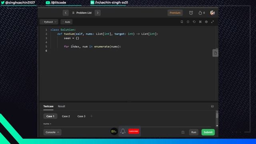Select Case 1
256x144 pixels.
[x=50, y=116]
